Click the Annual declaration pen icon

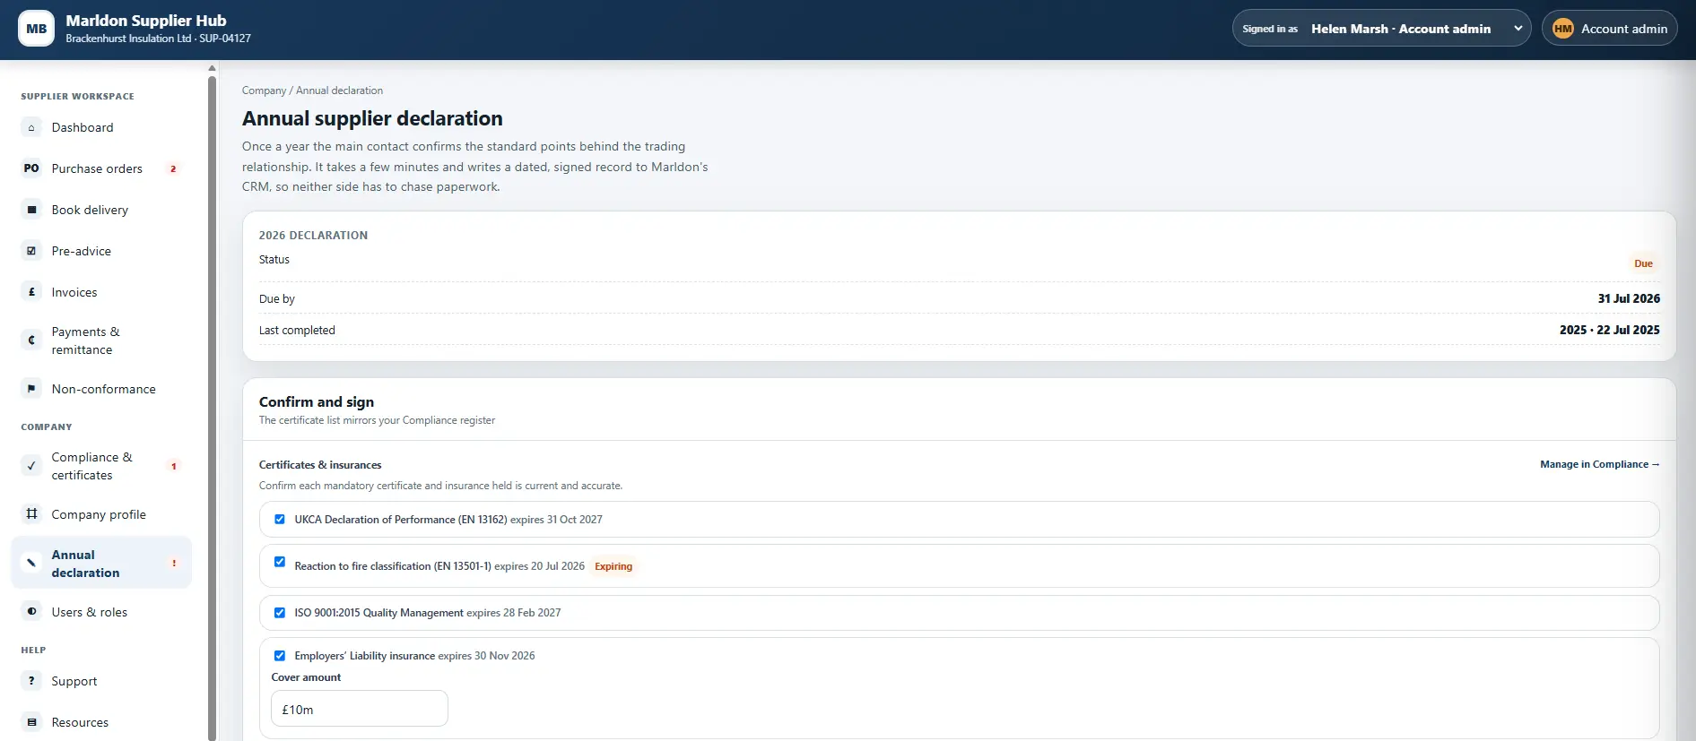tap(31, 564)
